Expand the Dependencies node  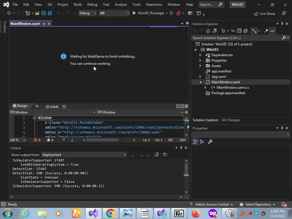point(200,55)
